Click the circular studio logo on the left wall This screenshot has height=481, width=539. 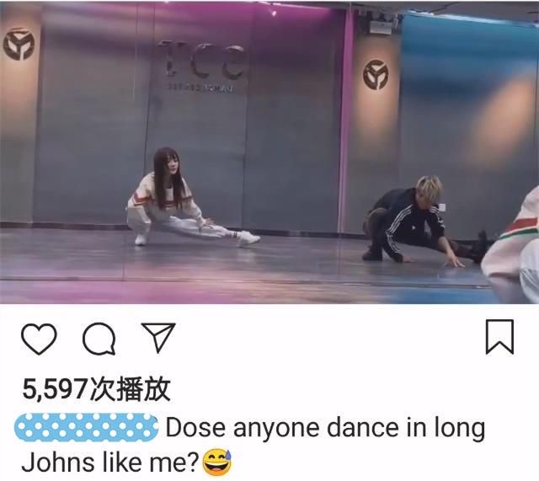coord(19,44)
